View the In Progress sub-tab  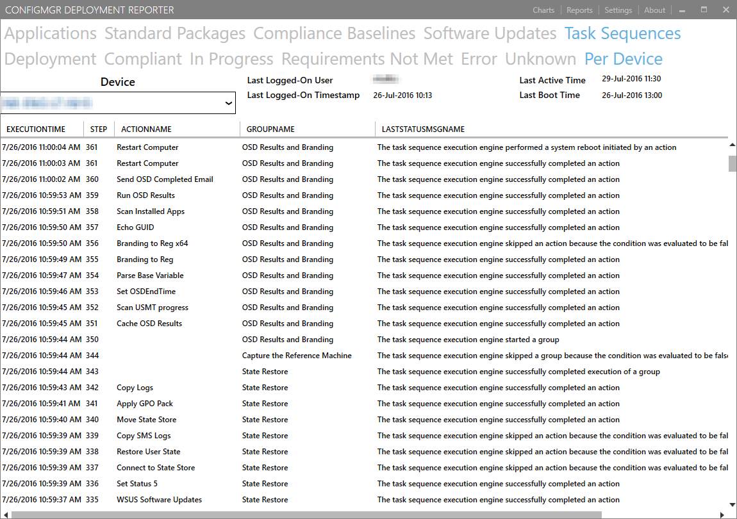coord(231,59)
